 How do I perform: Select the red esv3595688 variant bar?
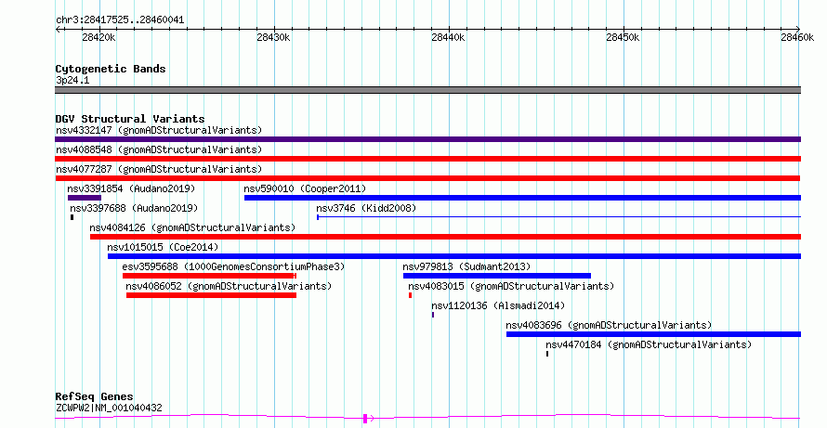coord(209,276)
